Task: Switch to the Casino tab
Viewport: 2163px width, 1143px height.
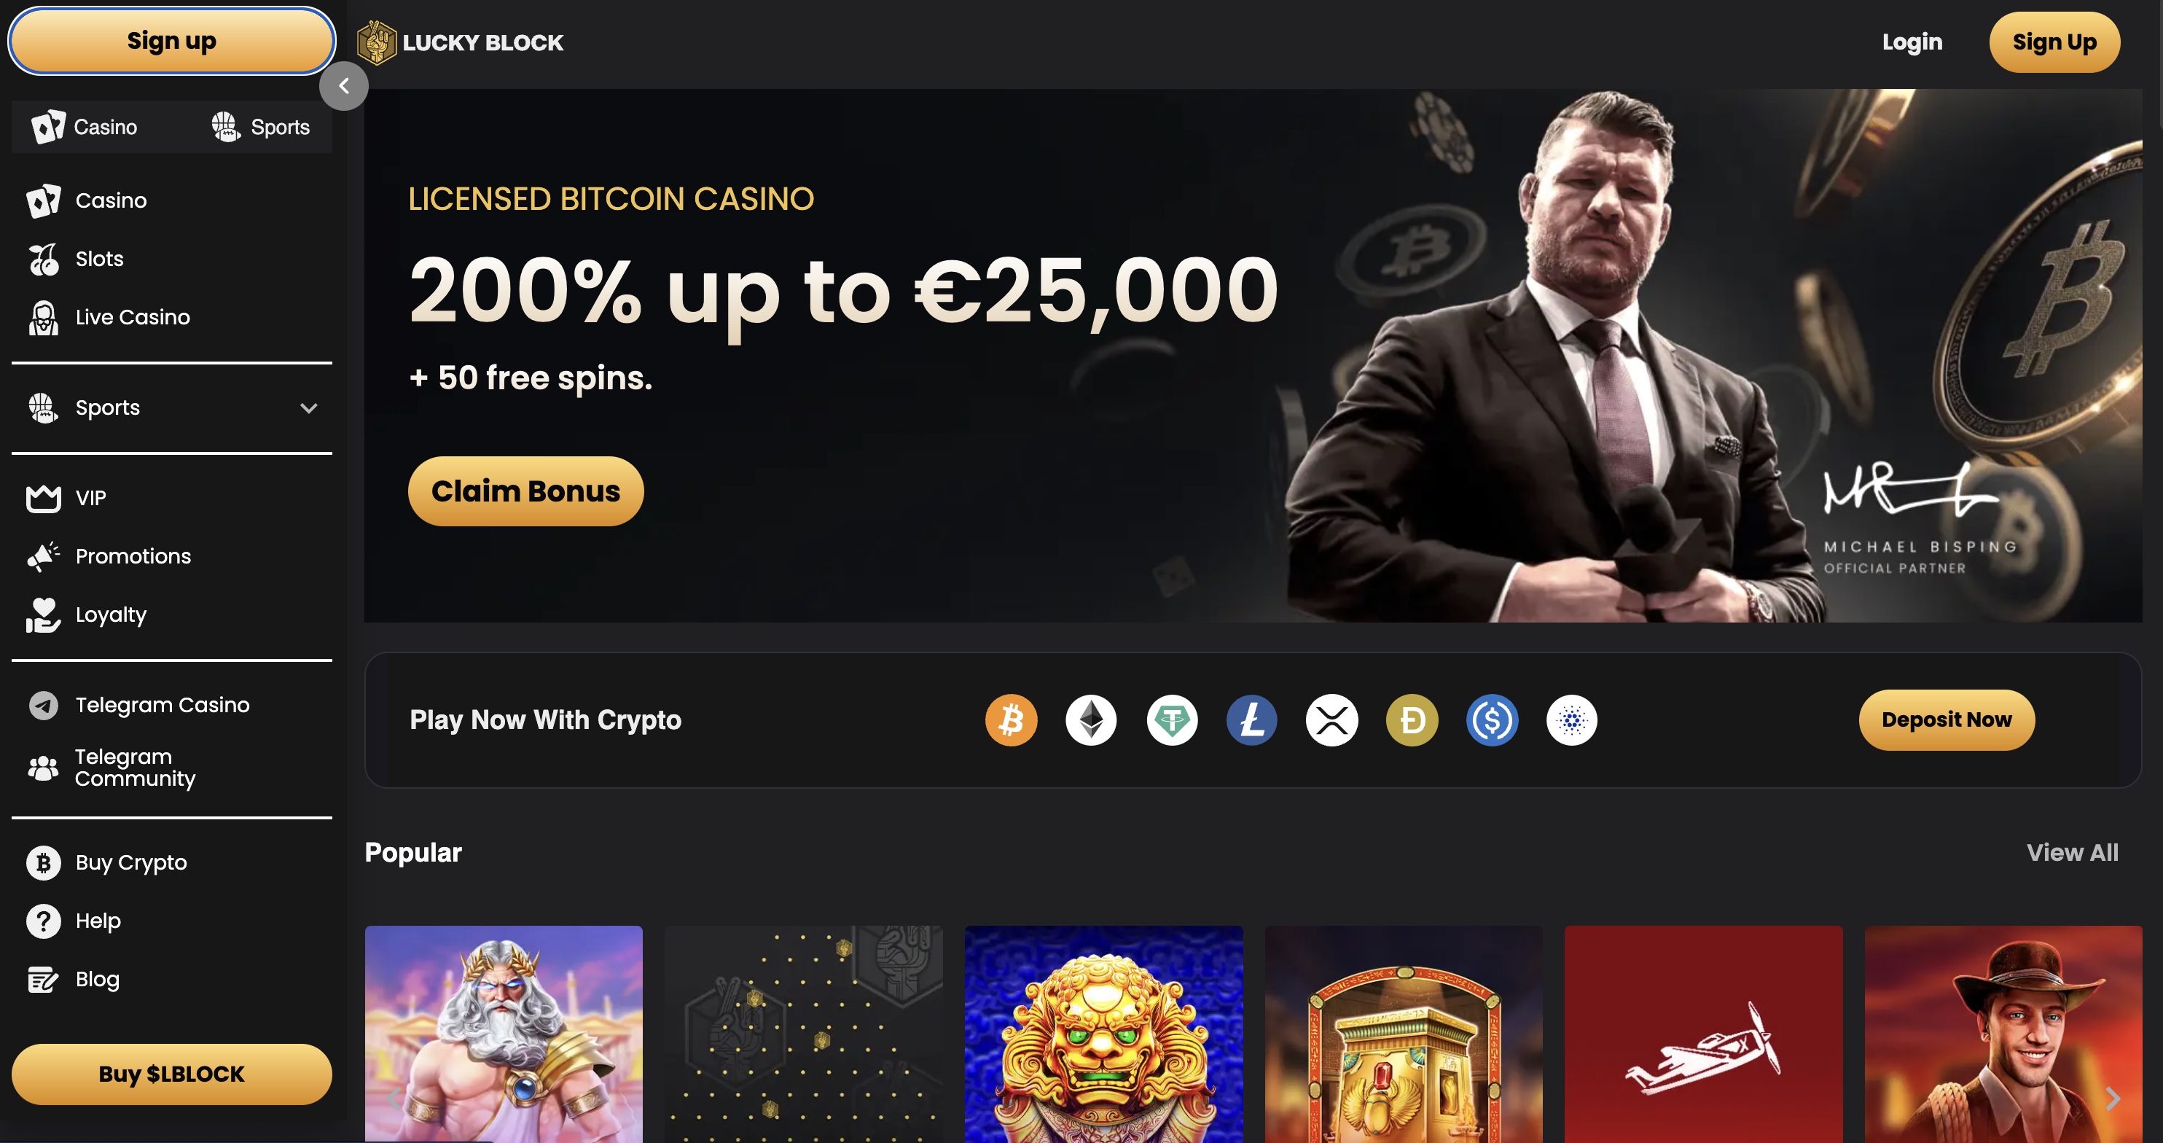Action: point(85,127)
